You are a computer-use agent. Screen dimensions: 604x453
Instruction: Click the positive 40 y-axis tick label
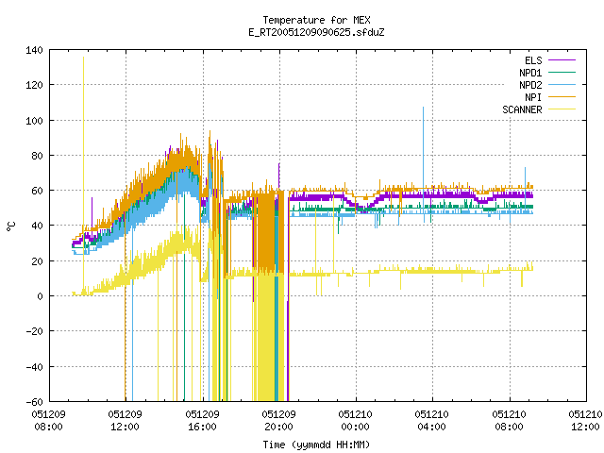(38, 226)
